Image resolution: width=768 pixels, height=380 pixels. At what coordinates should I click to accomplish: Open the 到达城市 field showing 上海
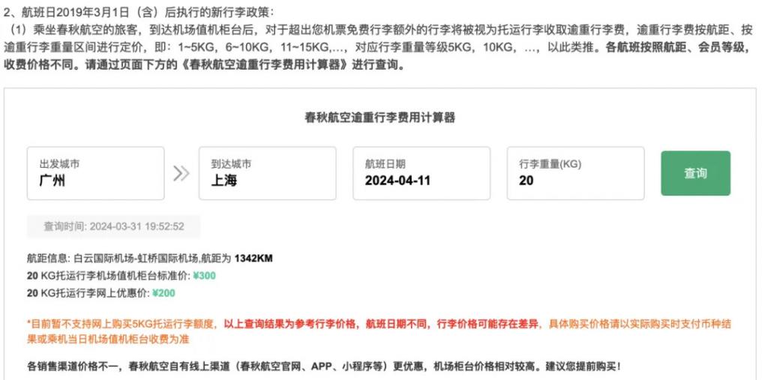pos(268,173)
